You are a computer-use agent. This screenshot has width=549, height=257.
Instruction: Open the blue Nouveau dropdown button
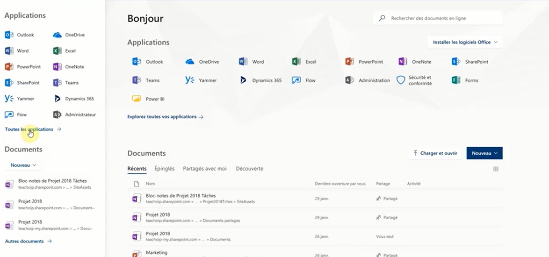[x=484, y=153]
